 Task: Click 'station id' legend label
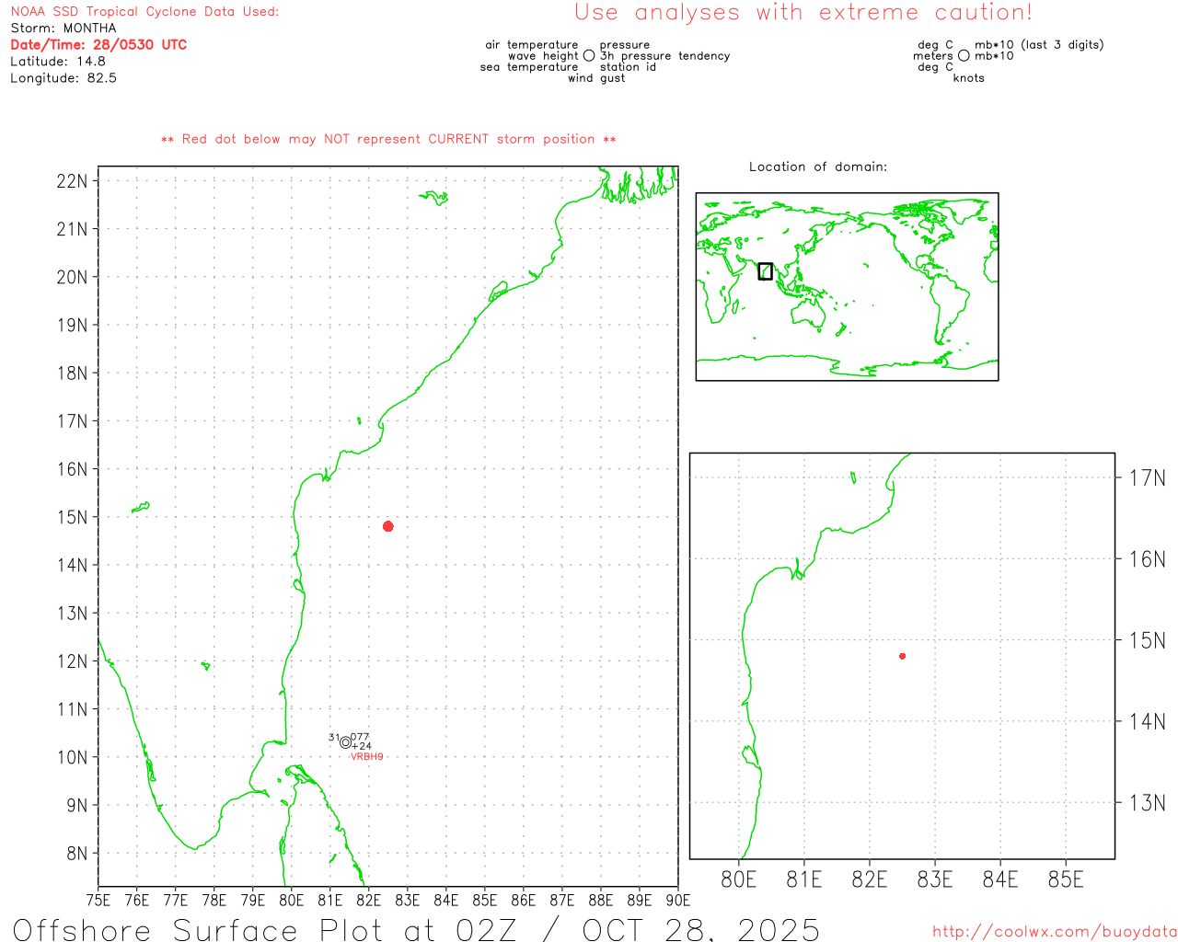(628, 67)
